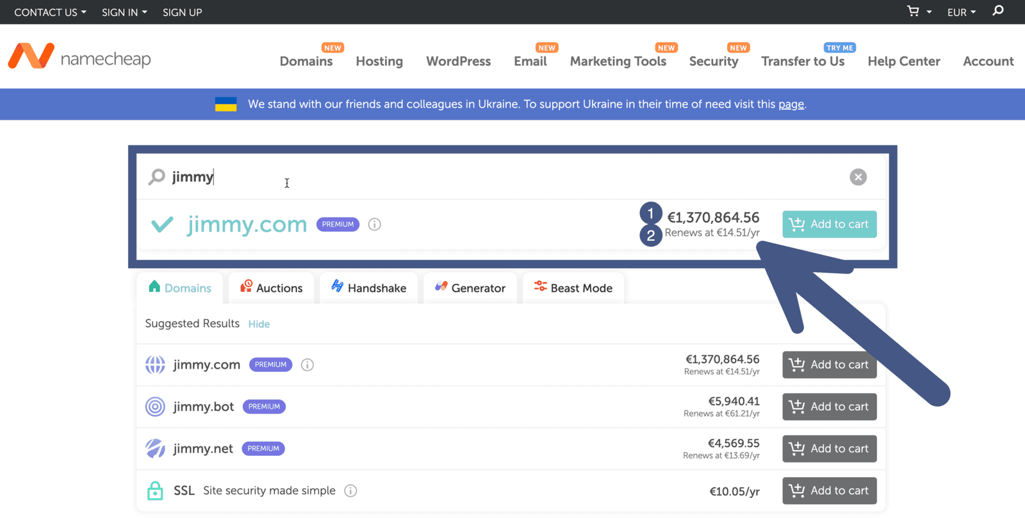Viewport: 1025px width, 518px height.
Task: Click the search magnifier in top bar
Action: click(x=998, y=11)
